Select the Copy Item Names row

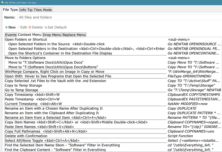pyautogui.click(x=113, y=122)
